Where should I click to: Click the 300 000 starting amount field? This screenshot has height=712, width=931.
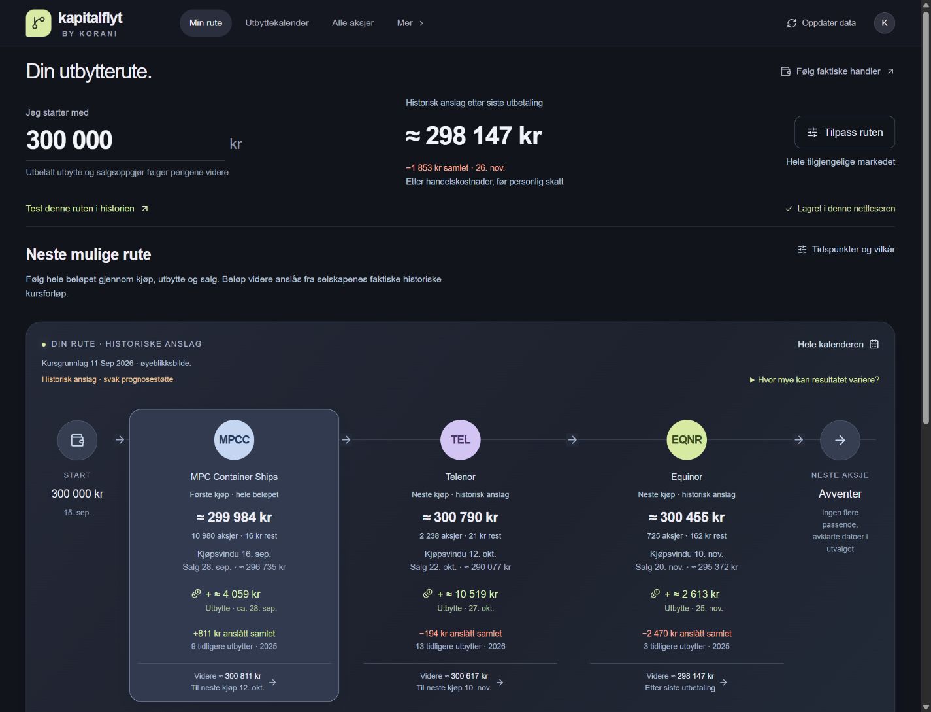click(125, 141)
